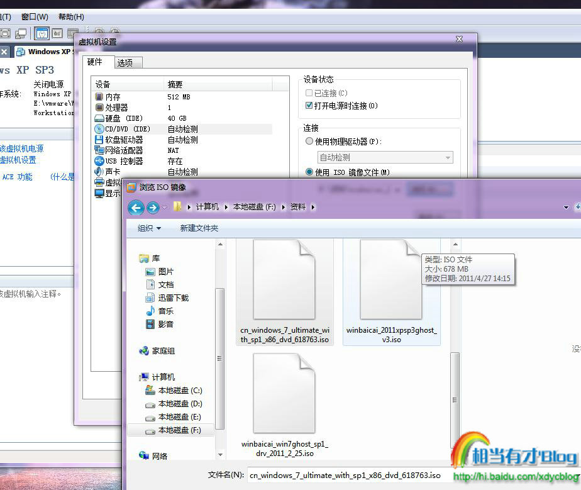Viewport: 581px width, 490px height.
Task: Select winbaicai_2011xpsp3ghost_v3.iso file
Action: tap(392, 292)
